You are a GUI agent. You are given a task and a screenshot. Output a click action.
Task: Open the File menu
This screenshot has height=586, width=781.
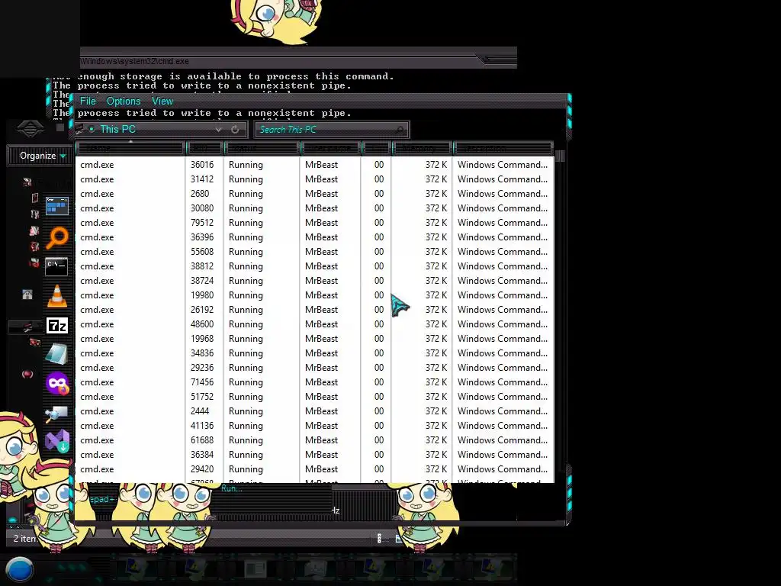pos(88,101)
